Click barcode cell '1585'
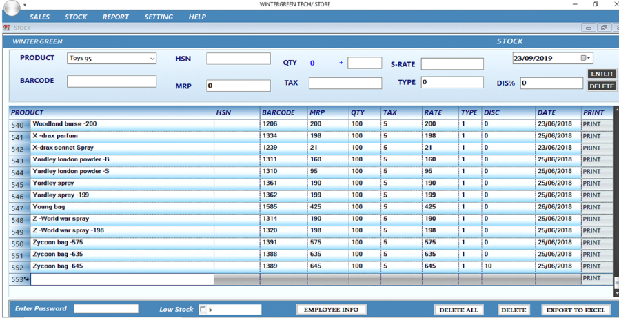Image resolution: width=619 pixels, height=318 pixels. coord(283,207)
